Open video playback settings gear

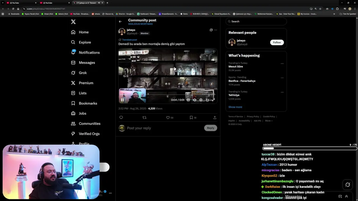[x=201, y=100]
